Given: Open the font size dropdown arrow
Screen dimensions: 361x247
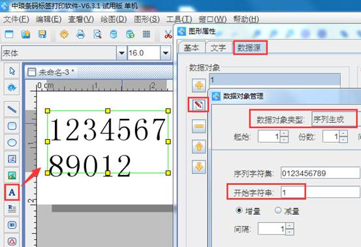Looking at the screenshot, I should pos(165,53).
